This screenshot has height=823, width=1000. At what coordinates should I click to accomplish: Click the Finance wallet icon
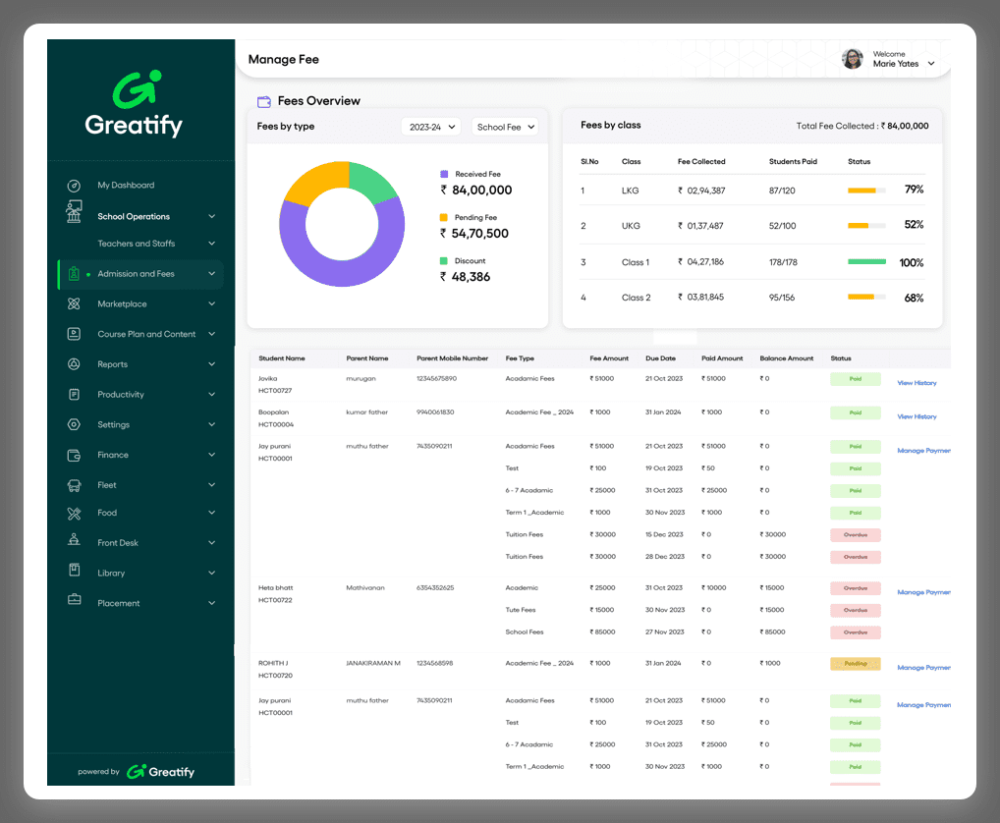tap(74, 456)
